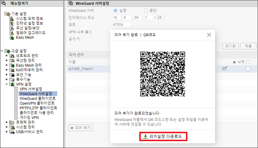The width and height of the screenshot is (258, 148).
Task: Click the Easy Mesh 관리 icon
Action: coord(12,65)
